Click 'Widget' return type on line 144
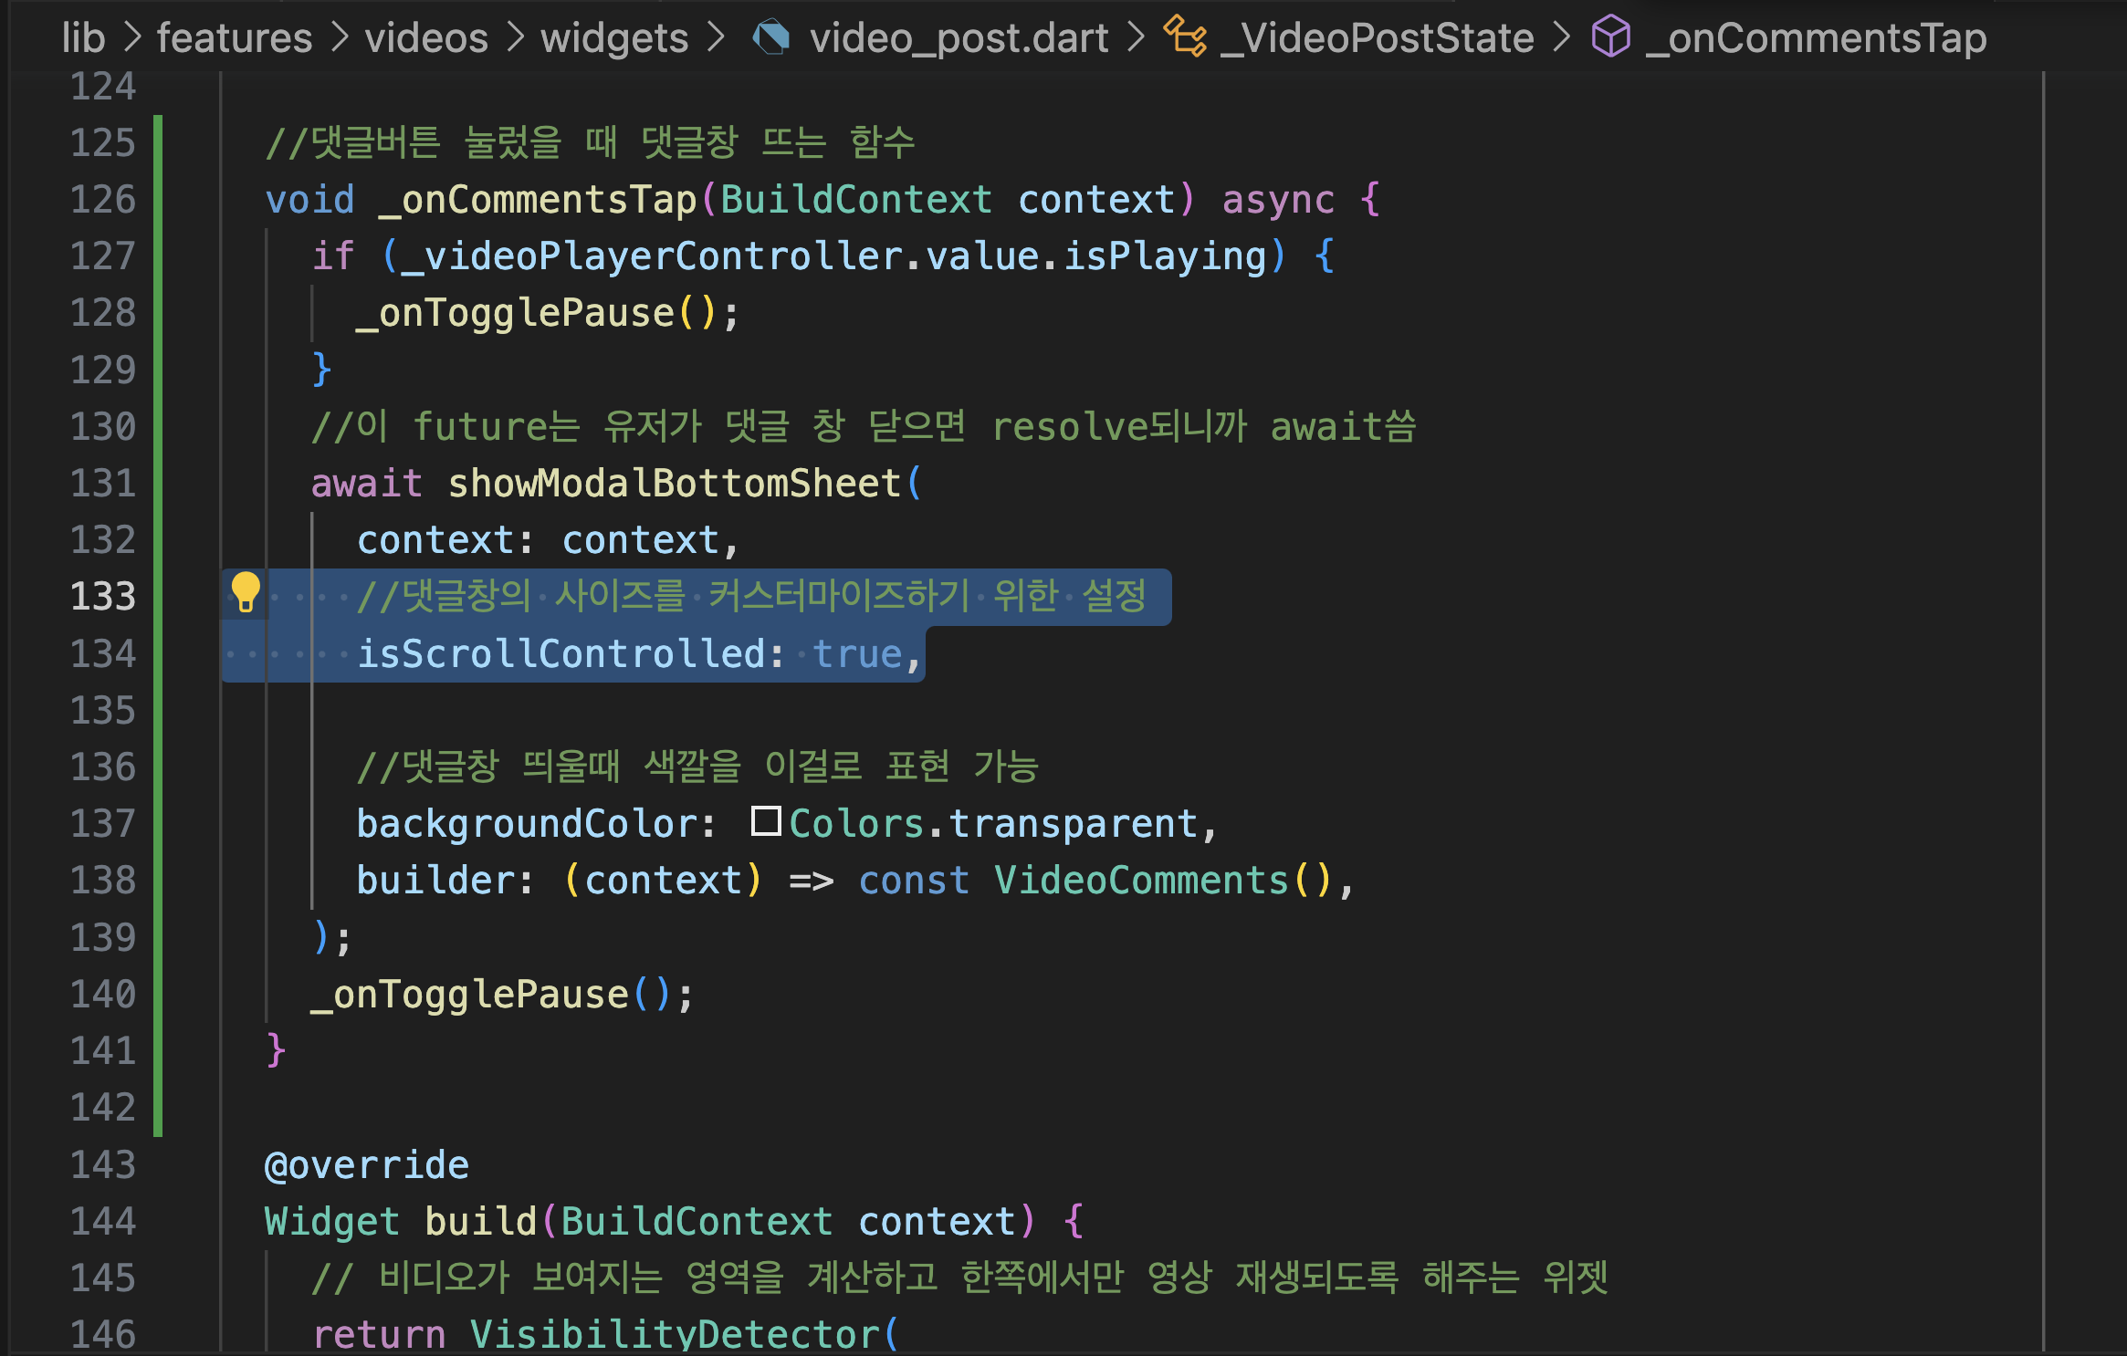Image resolution: width=2127 pixels, height=1356 pixels. pyautogui.click(x=332, y=1221)
